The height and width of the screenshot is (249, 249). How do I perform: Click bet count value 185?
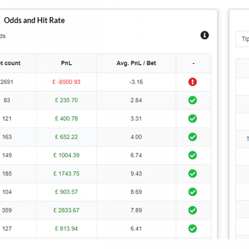(x=7, y=173)
